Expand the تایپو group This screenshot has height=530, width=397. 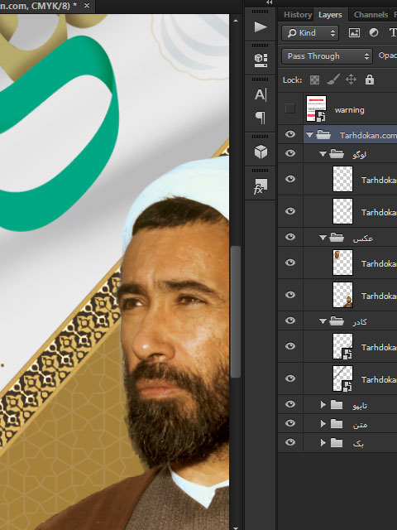(x=323, y=405)
